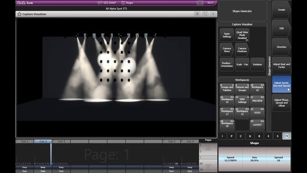The height and width of the screenshot is (173, 307).
Task: Select the Spread wheel control
Action: click(278, 159)
